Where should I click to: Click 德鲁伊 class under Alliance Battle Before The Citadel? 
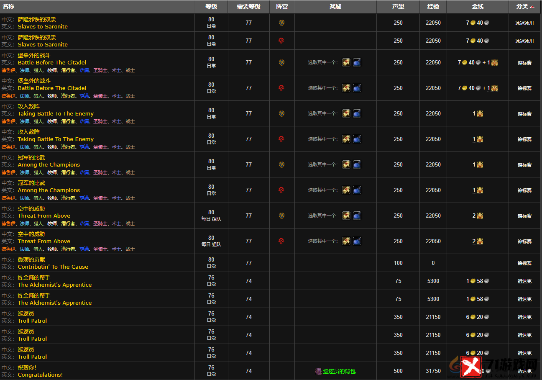[8, 70]
